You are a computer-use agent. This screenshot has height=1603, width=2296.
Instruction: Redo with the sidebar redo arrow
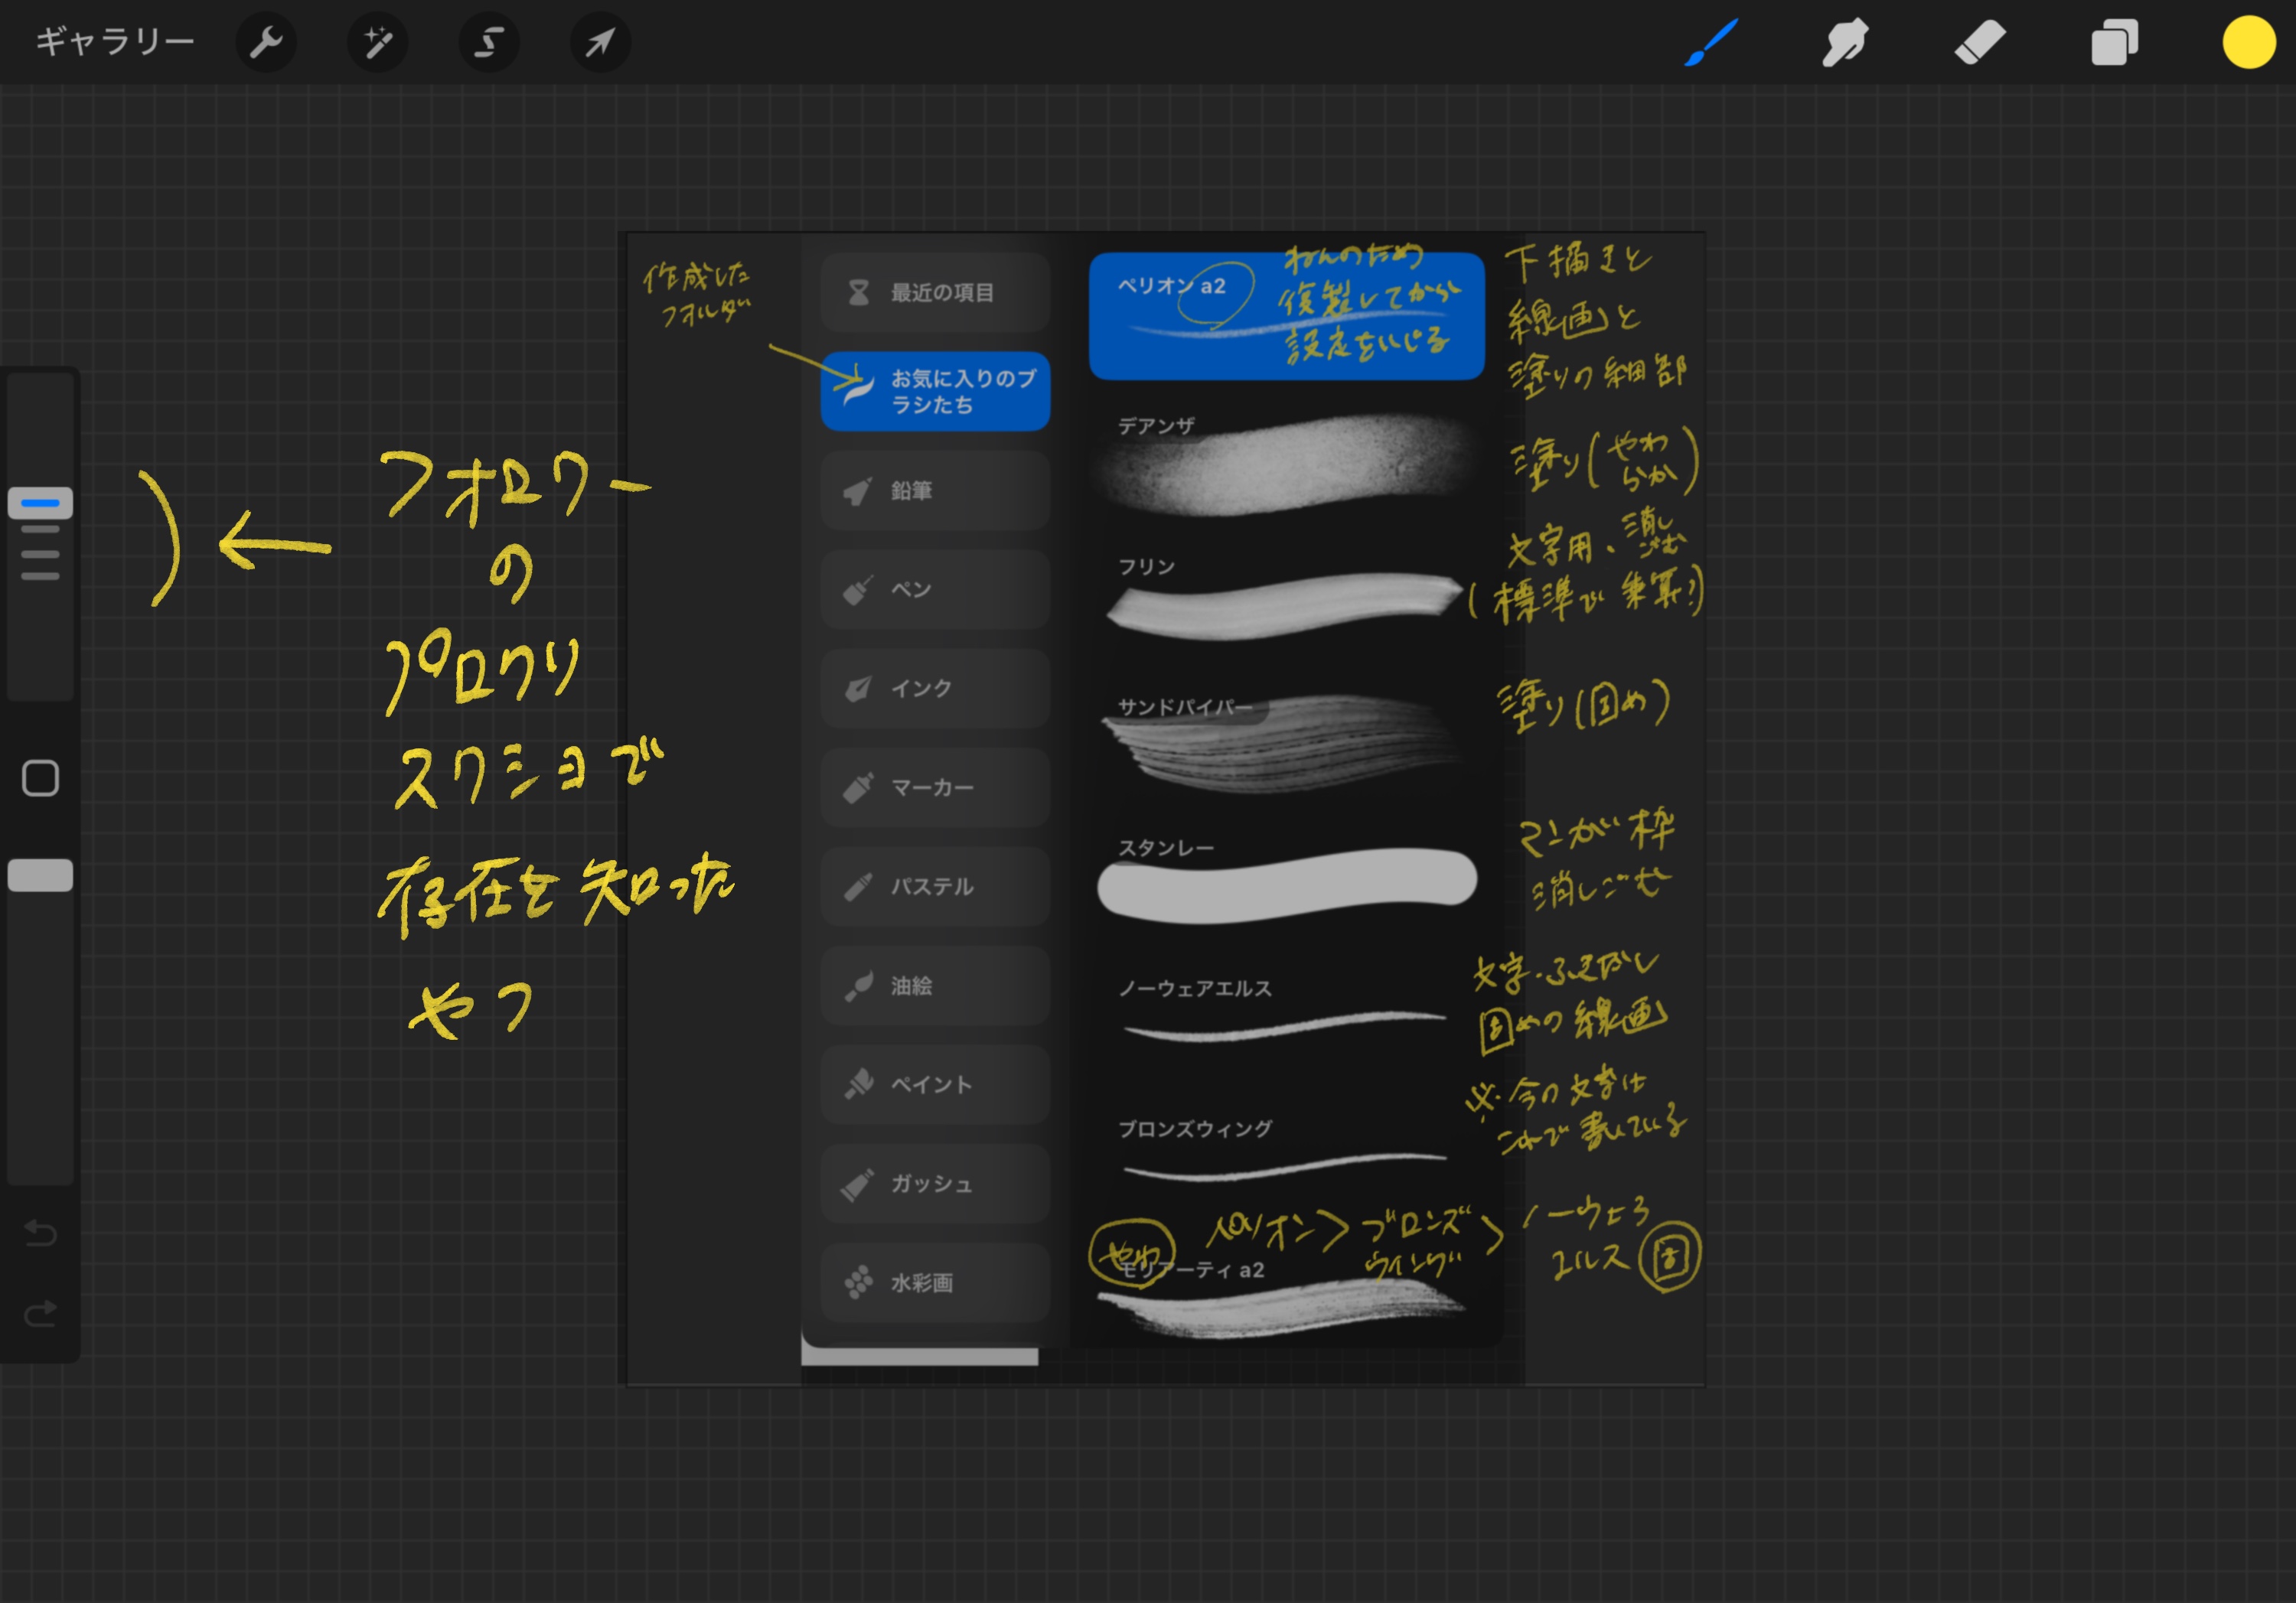tap(40, 1313)
